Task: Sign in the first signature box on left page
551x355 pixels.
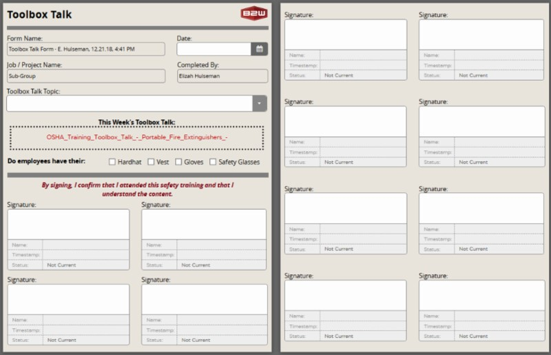Action: pos(68,225)
